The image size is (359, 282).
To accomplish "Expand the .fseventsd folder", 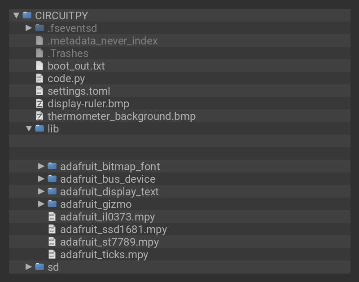I will pyautogui.click(x=29, y=28).
